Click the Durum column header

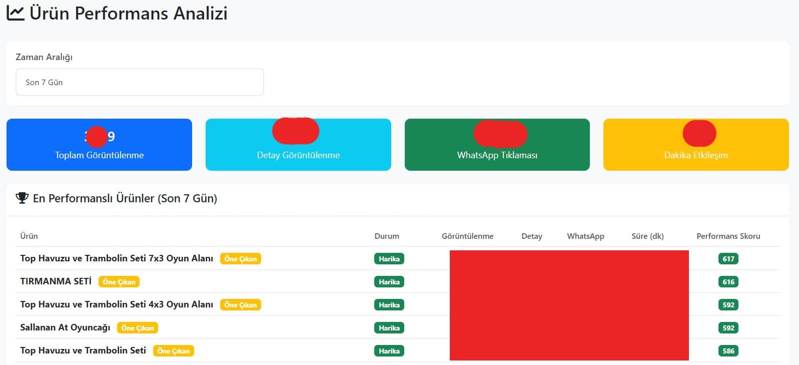point(387,236)
